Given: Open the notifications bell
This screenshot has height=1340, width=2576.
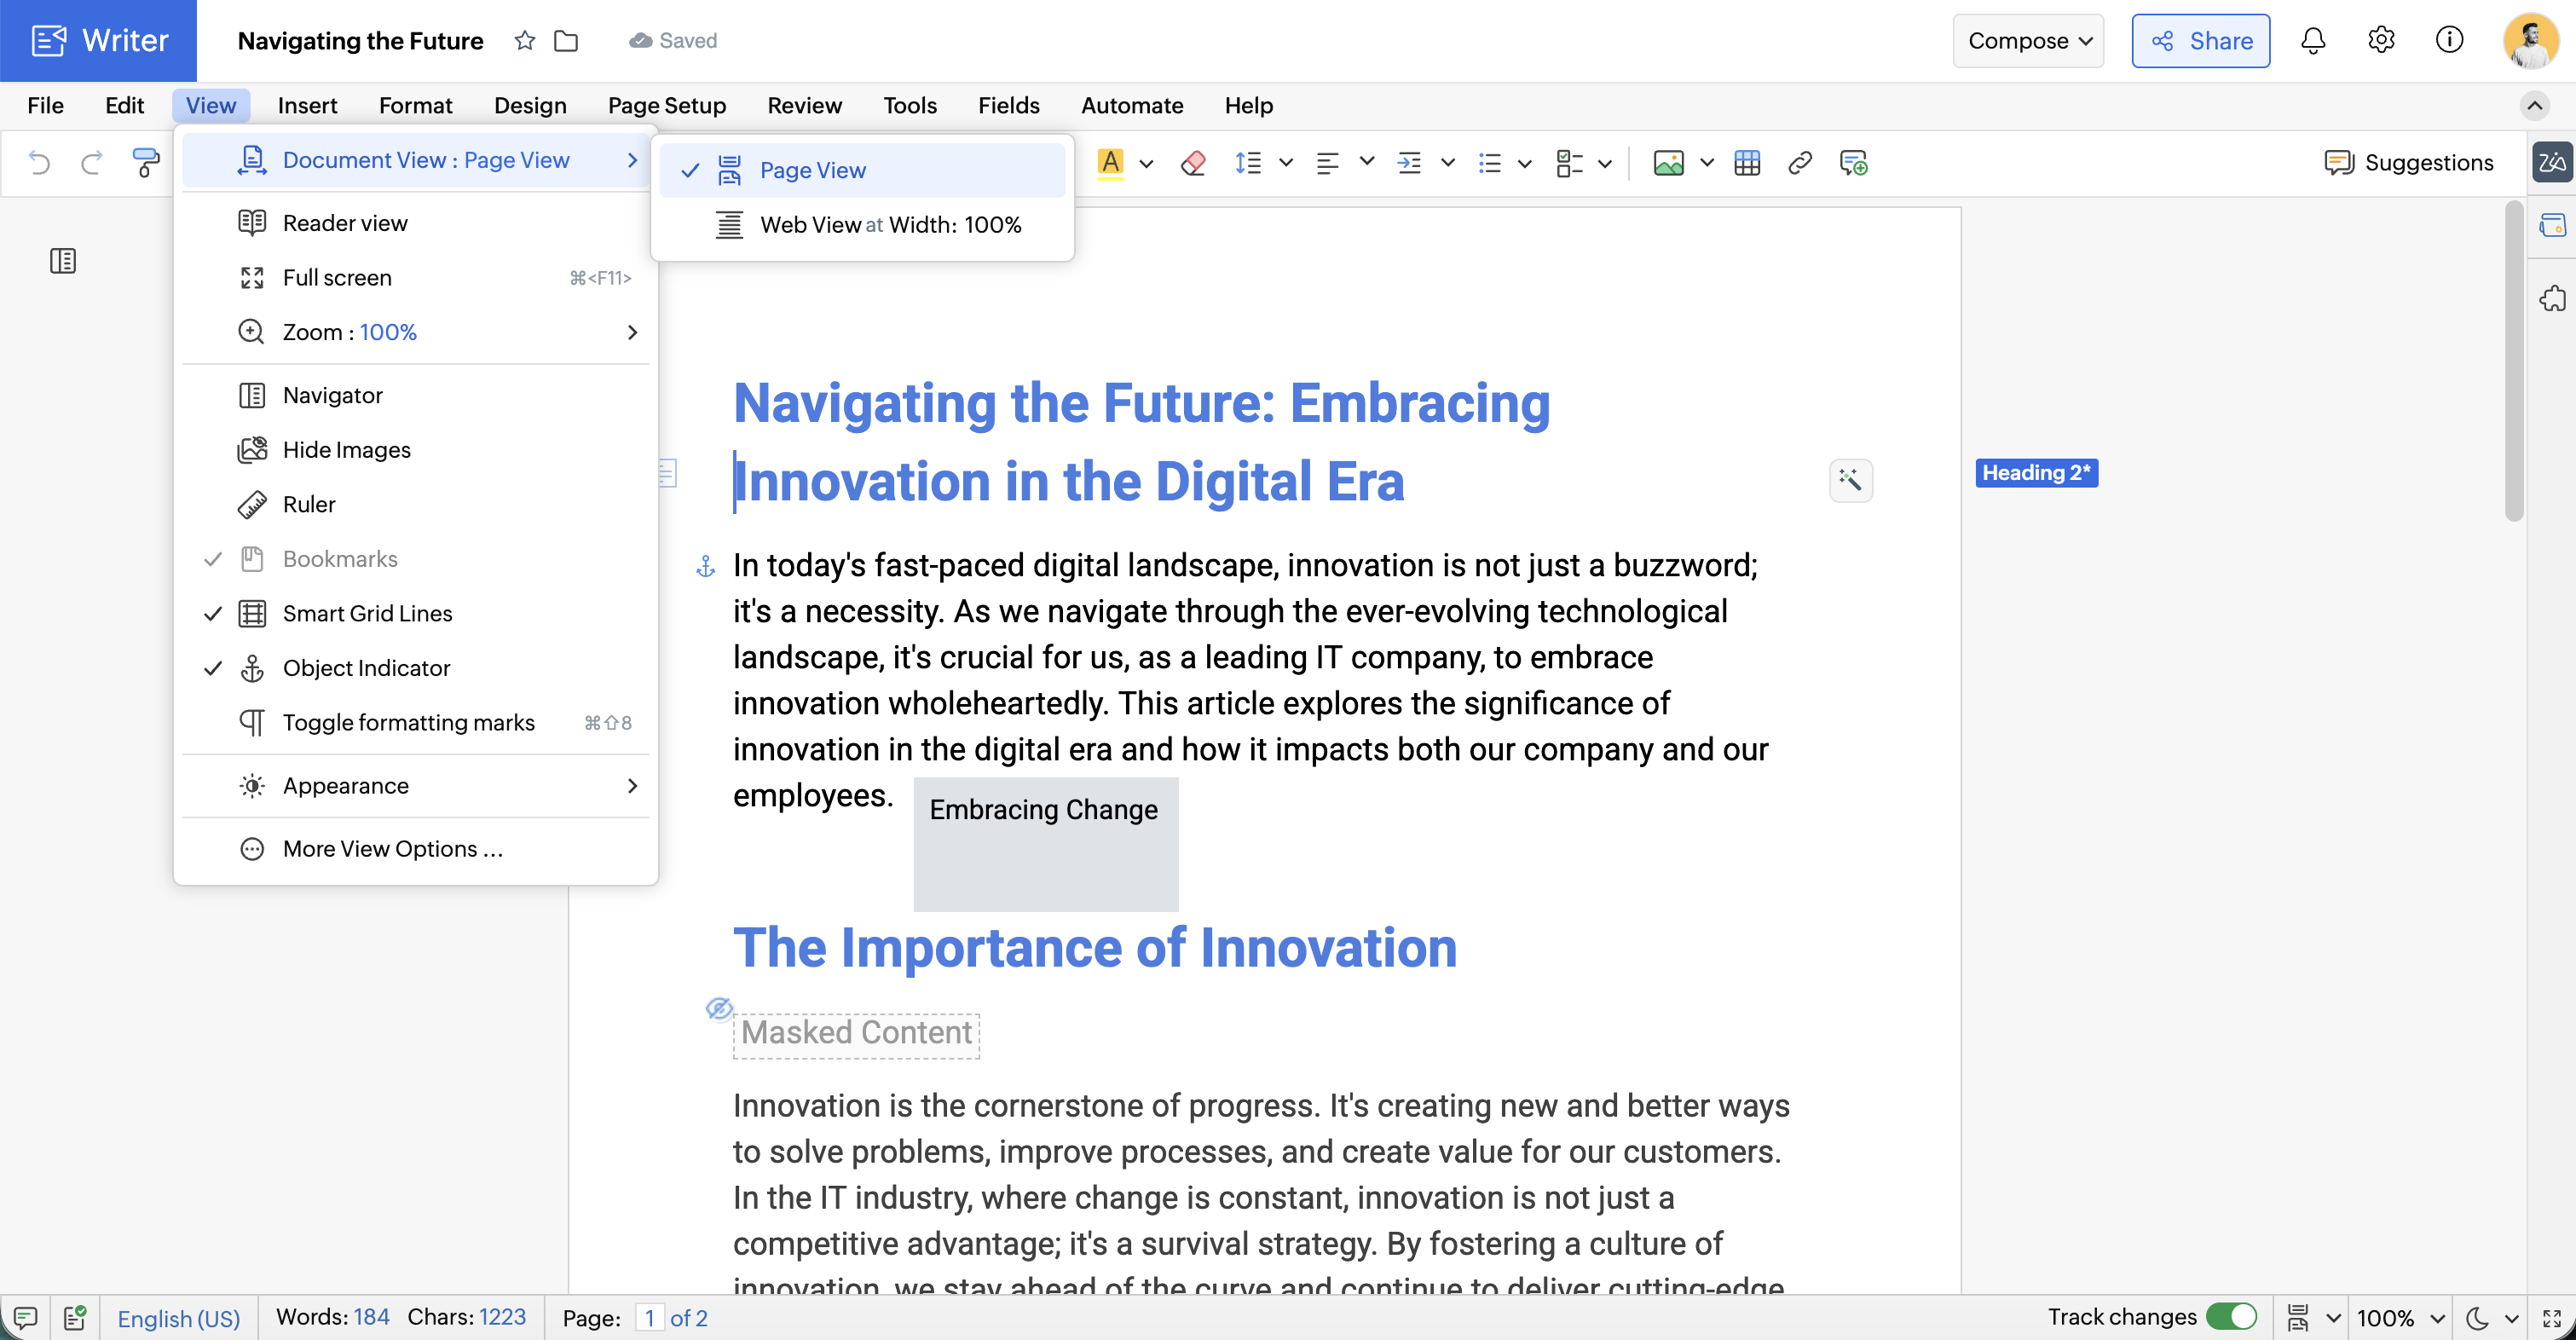Looking at the screenshot, I should (2313, 40).
